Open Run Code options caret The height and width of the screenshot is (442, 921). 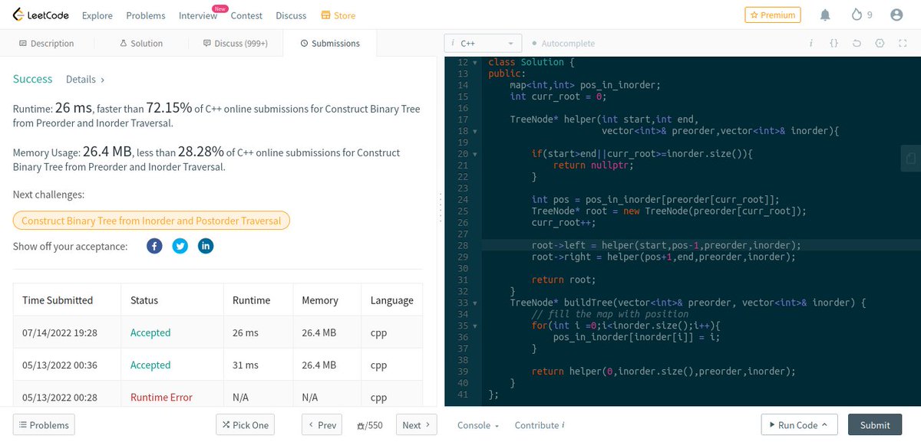(x=824, y=425)
